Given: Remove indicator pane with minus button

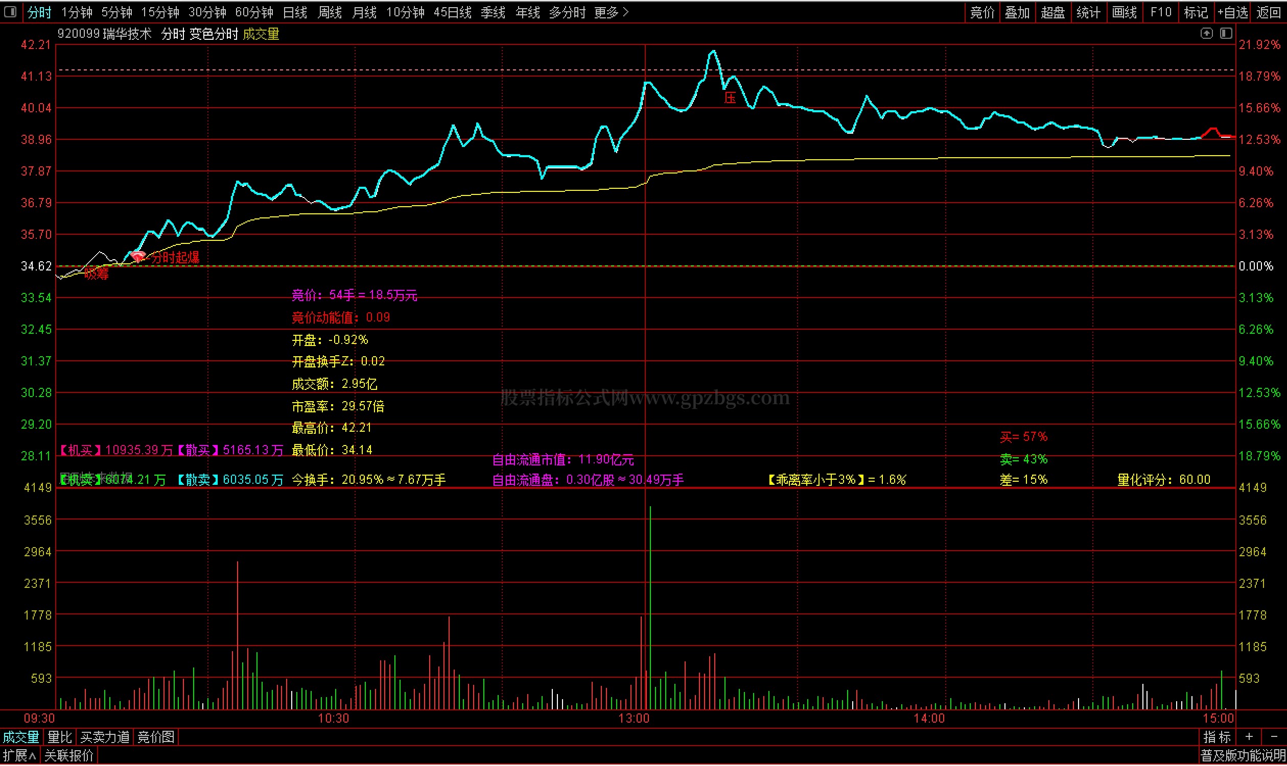Looking at the screenshot, I should (1274, 737).
